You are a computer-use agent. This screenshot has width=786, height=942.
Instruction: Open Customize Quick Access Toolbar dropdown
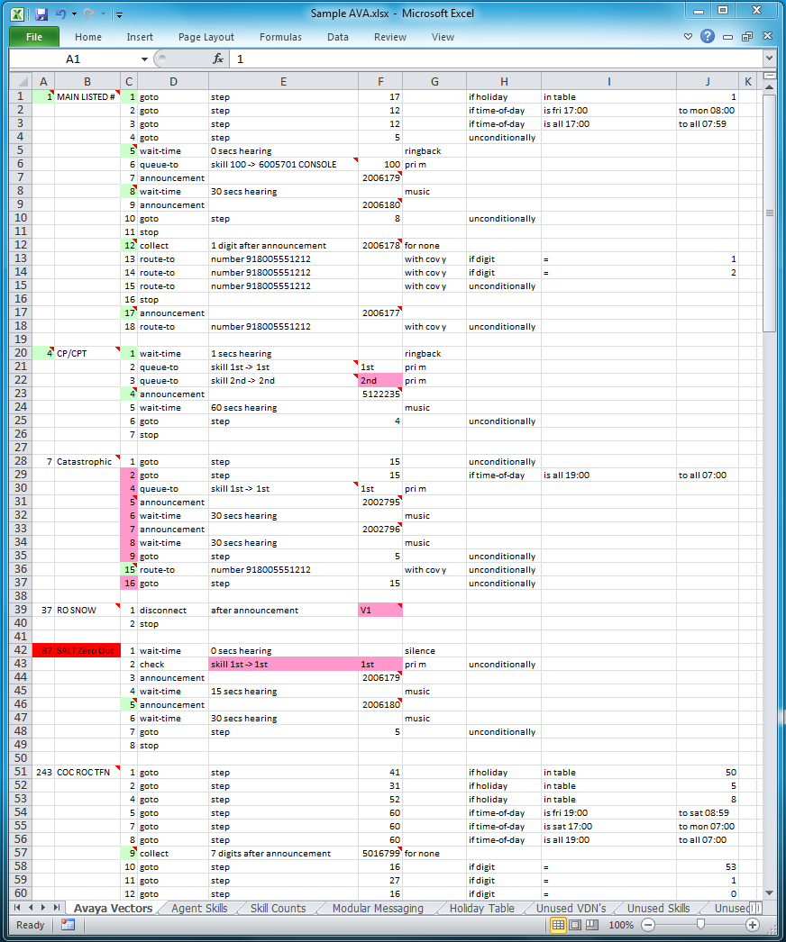(119, 14)
